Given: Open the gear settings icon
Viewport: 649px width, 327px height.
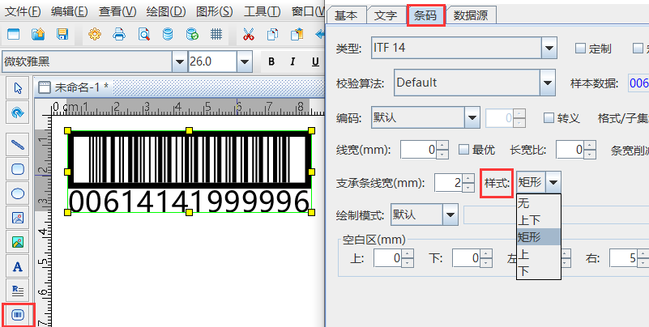Looking at the screenshot, I should (x=95, y=34).
